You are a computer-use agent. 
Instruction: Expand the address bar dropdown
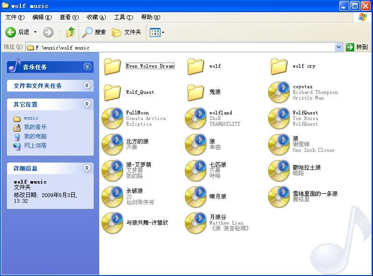click(338, 47)
